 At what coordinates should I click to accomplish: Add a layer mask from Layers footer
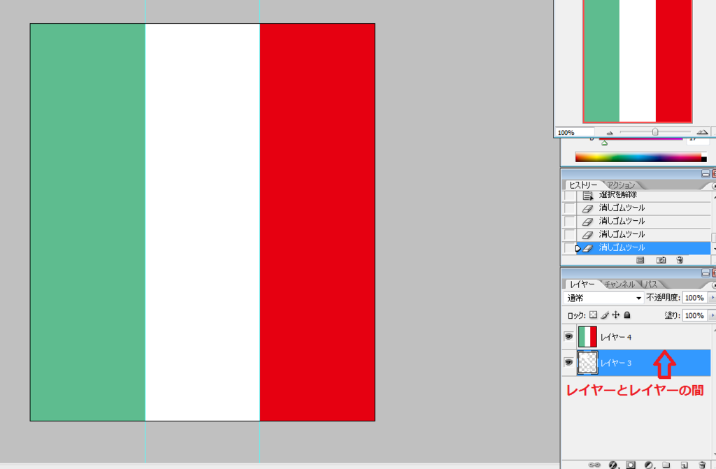pos(631,465)
